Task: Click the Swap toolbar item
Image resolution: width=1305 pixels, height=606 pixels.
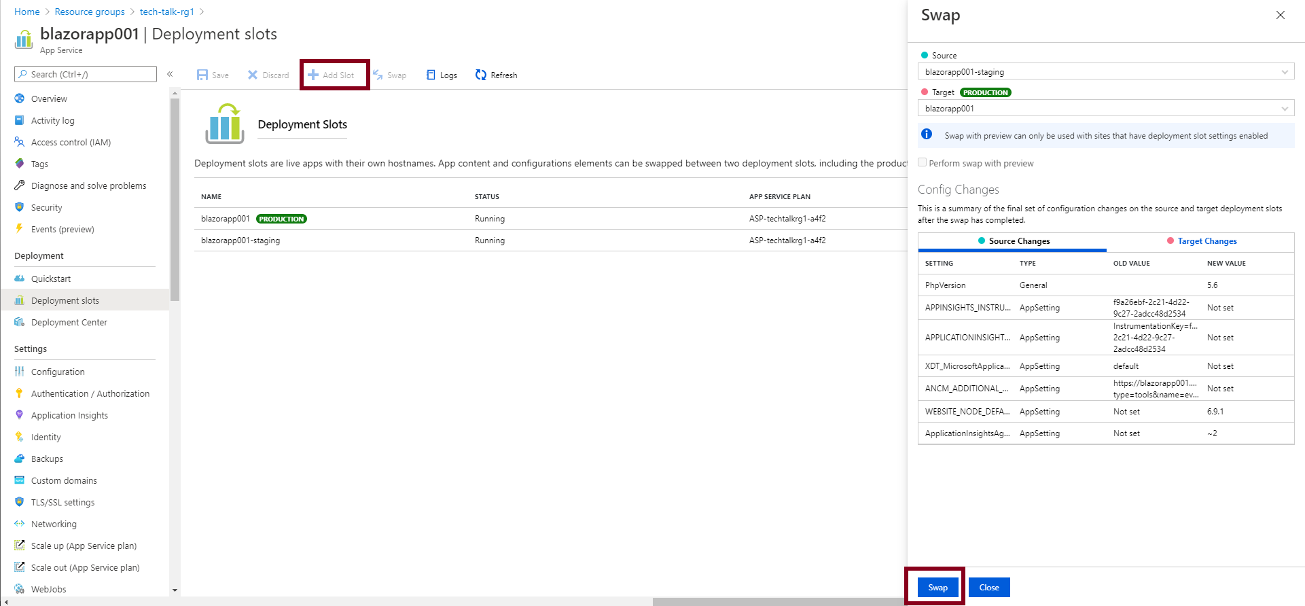Action: (x=390, y=75)
